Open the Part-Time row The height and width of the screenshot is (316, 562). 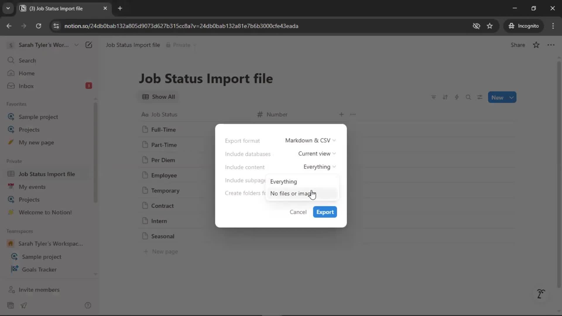(164, 145)
